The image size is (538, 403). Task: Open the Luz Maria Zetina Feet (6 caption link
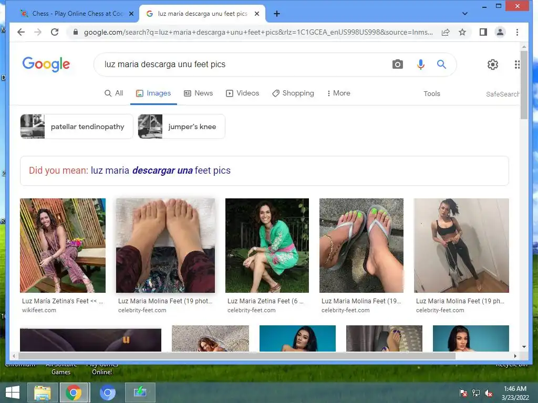(265, 301)
